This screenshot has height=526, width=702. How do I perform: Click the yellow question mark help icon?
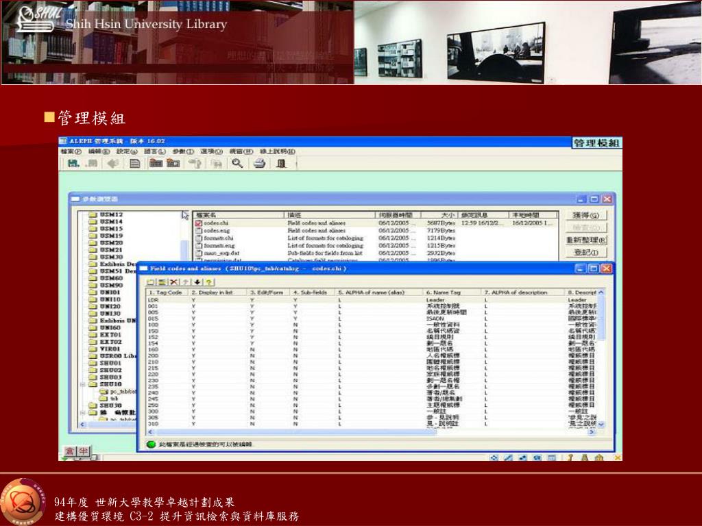(x=208, y=282)
